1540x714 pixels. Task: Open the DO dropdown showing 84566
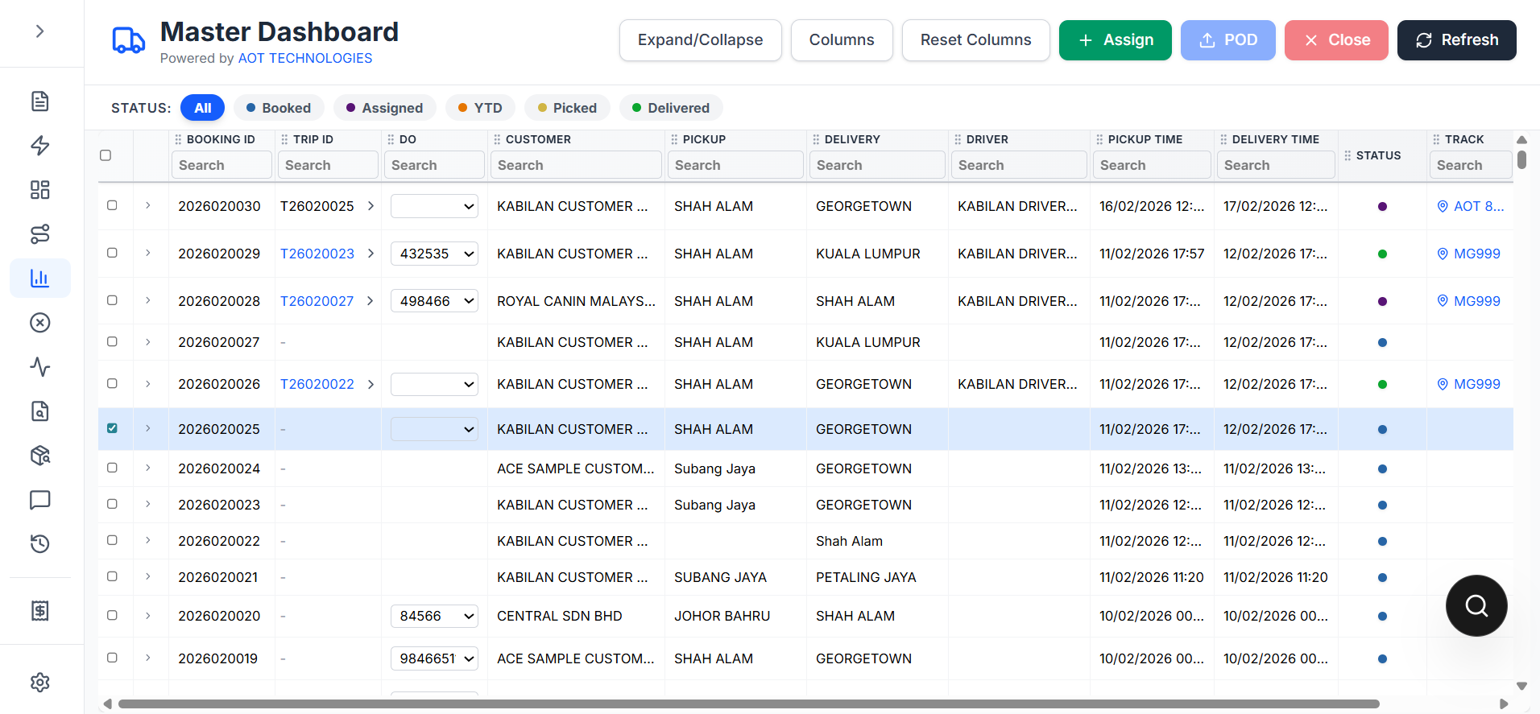pos(434,616)
